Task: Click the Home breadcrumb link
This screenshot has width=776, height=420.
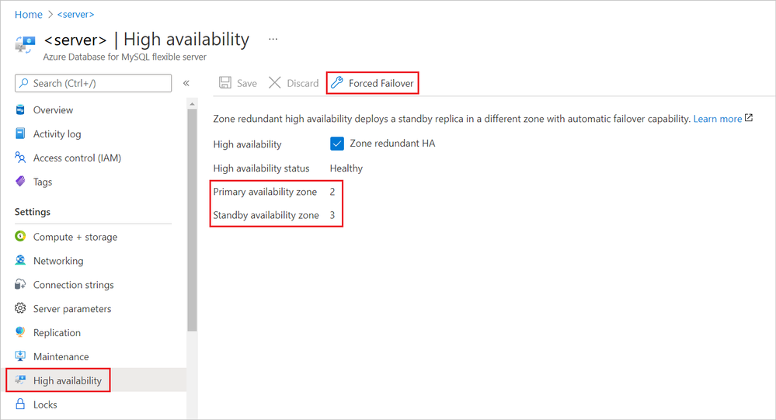Action: tap(29, 15)
